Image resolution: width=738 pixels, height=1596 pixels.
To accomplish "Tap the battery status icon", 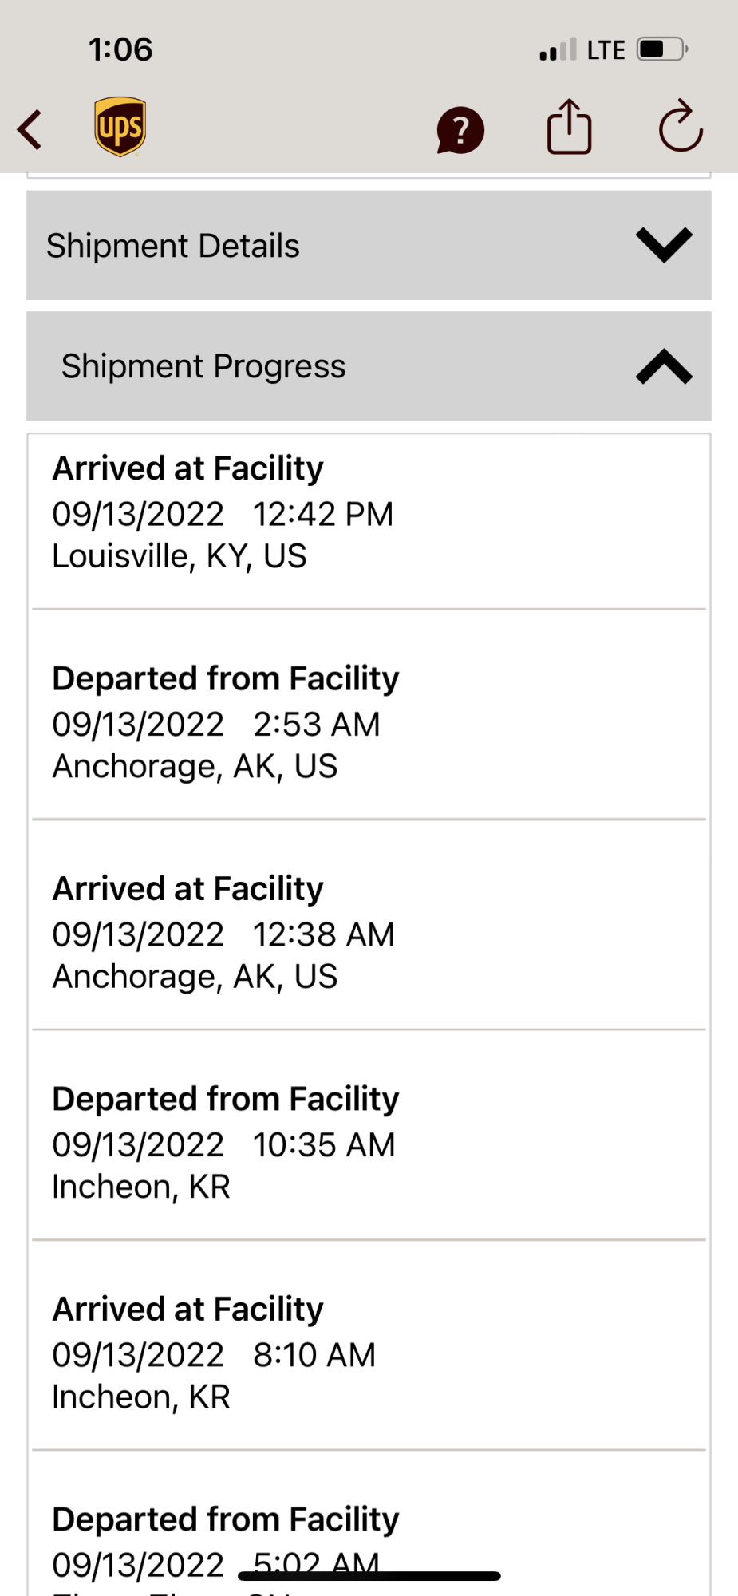I will [662, 49].
